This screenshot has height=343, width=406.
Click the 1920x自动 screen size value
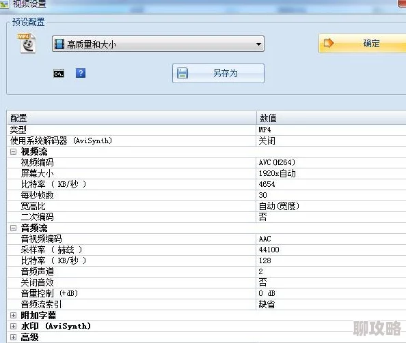tap(277, 173)
